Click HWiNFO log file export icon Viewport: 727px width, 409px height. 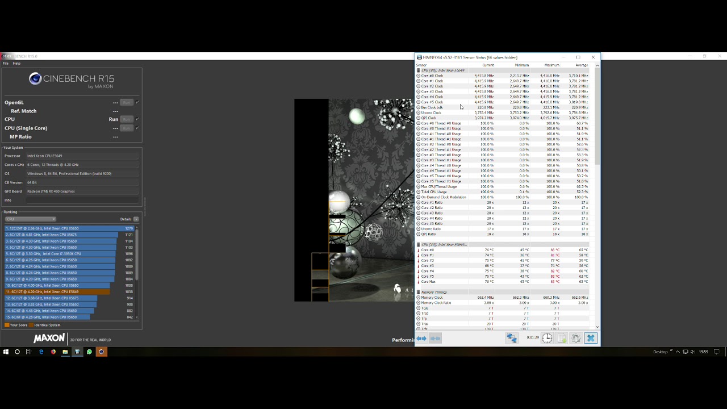(562, 338)
